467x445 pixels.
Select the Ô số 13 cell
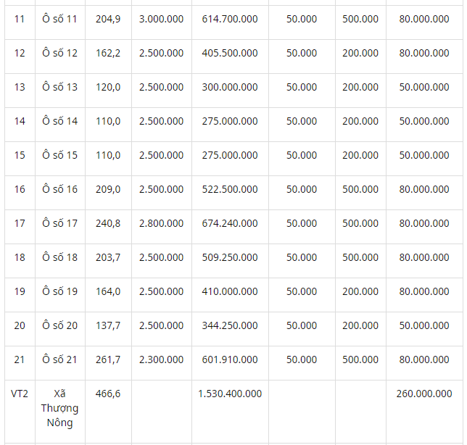pyautogui.click(x=60, y=87)
